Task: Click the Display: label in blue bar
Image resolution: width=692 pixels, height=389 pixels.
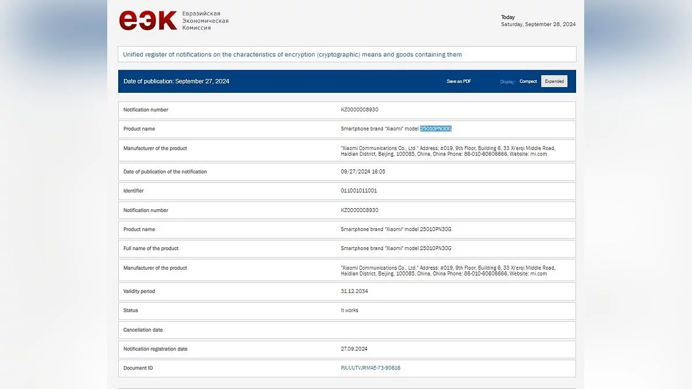Action: point(507,81)
